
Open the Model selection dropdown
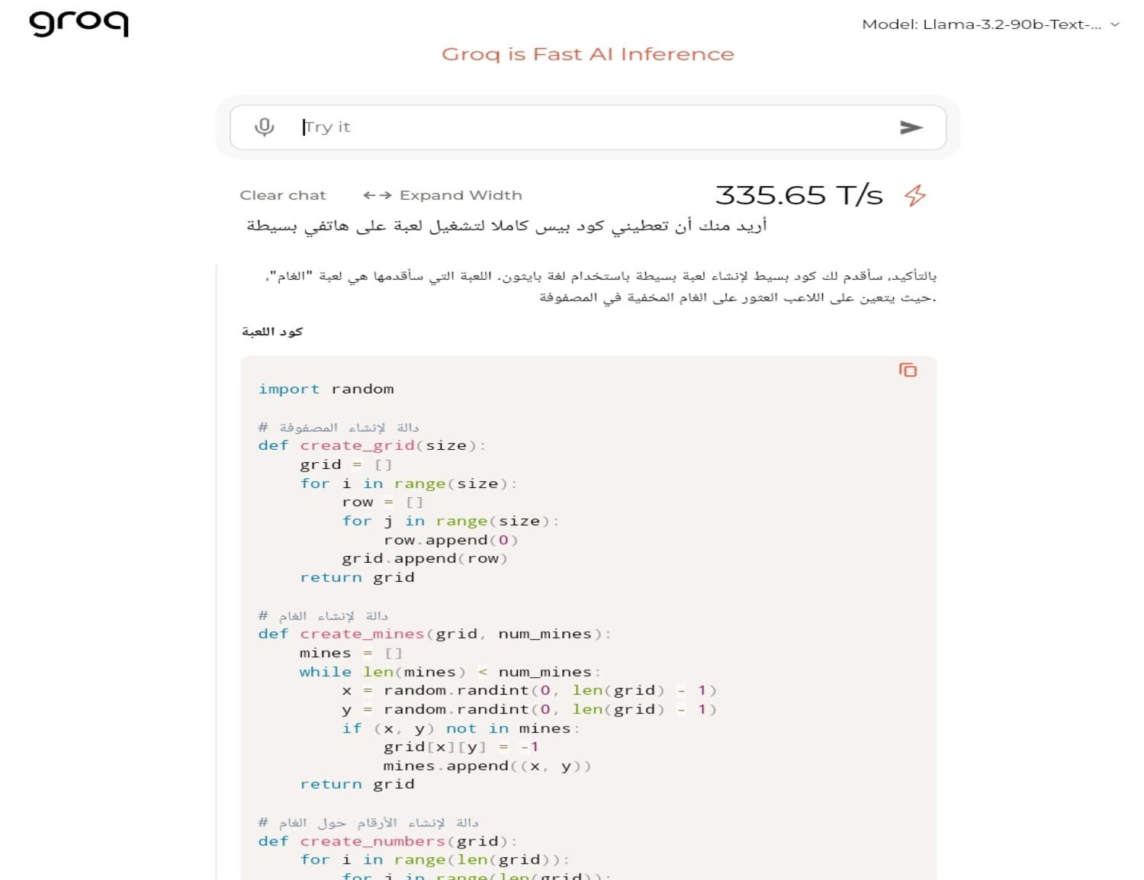tap(991, 24)
